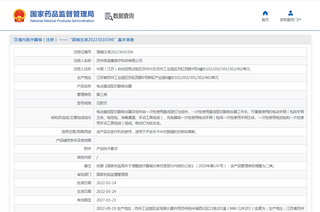Select the 政务服务门户 navigation label

(290, 20)
